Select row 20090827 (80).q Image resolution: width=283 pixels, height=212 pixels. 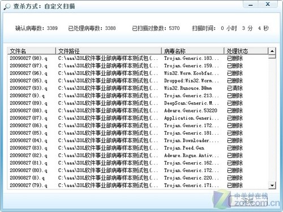[x=138, y=170]
